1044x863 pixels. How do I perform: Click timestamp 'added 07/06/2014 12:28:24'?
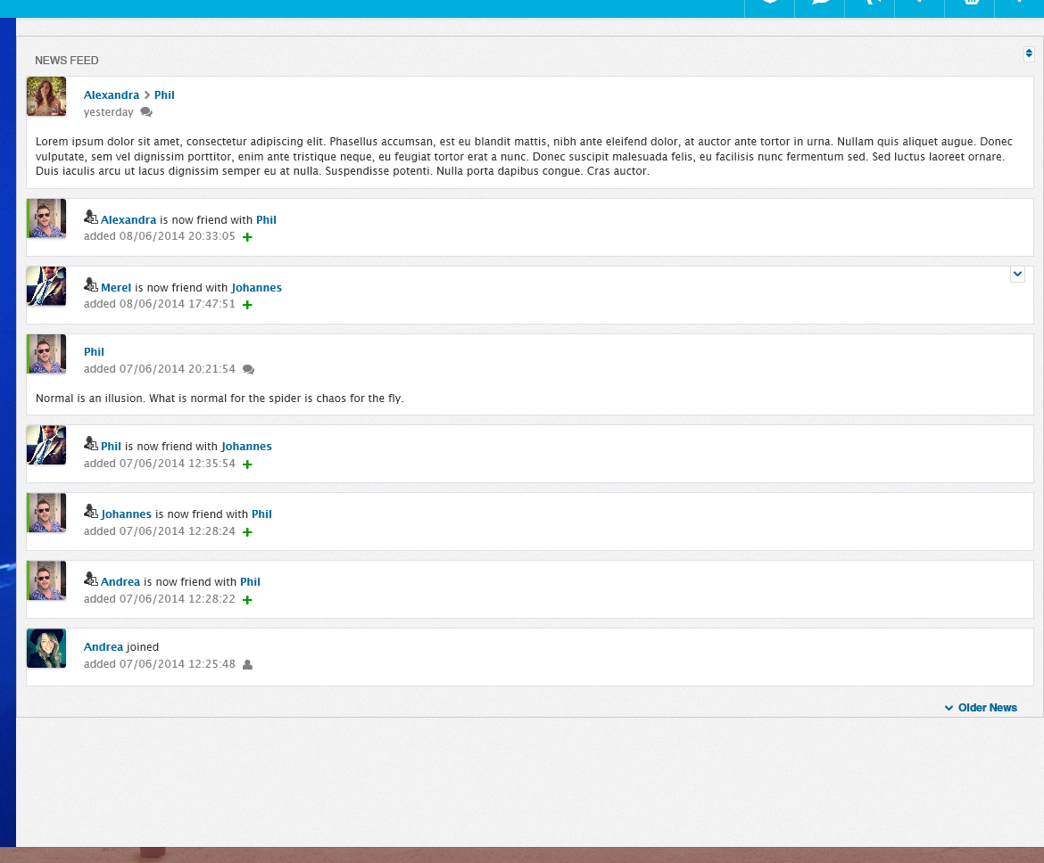click(x=159, y=531)
